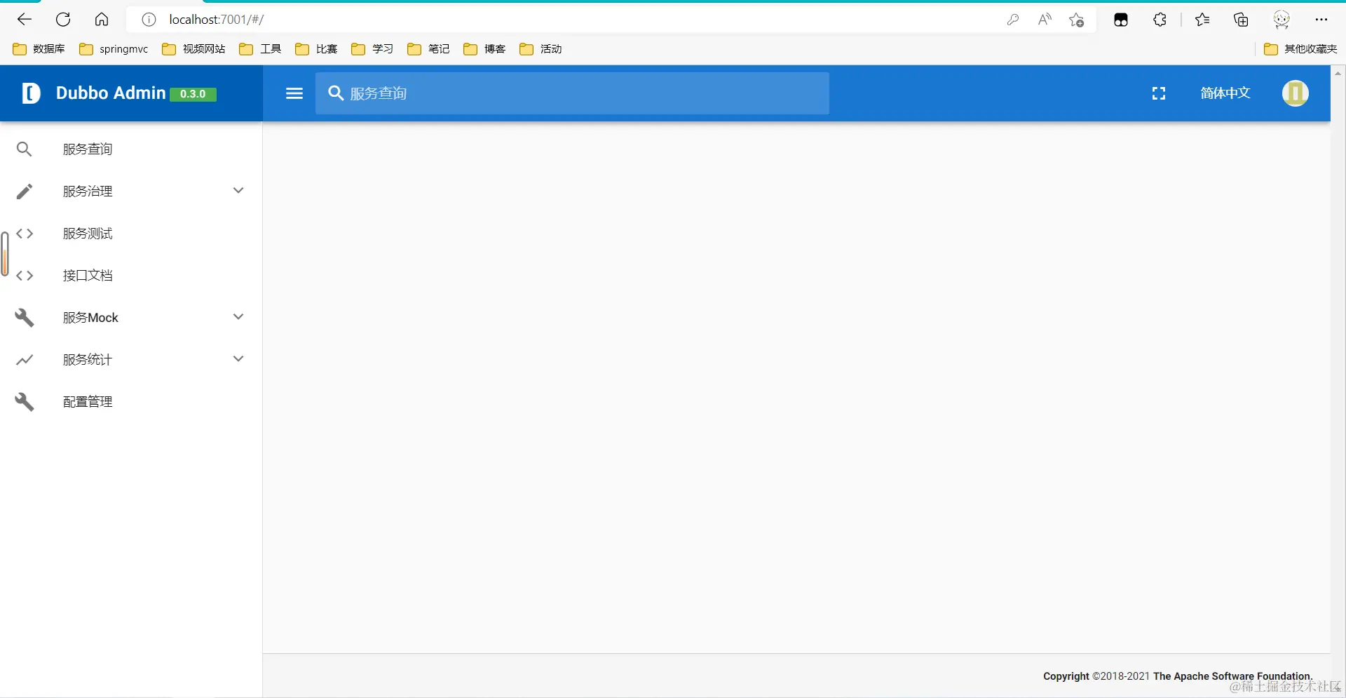The width and height of the screenshot is (1346, 698).
Task: Click the Dubbo Admin title
Action: (111, 93)
